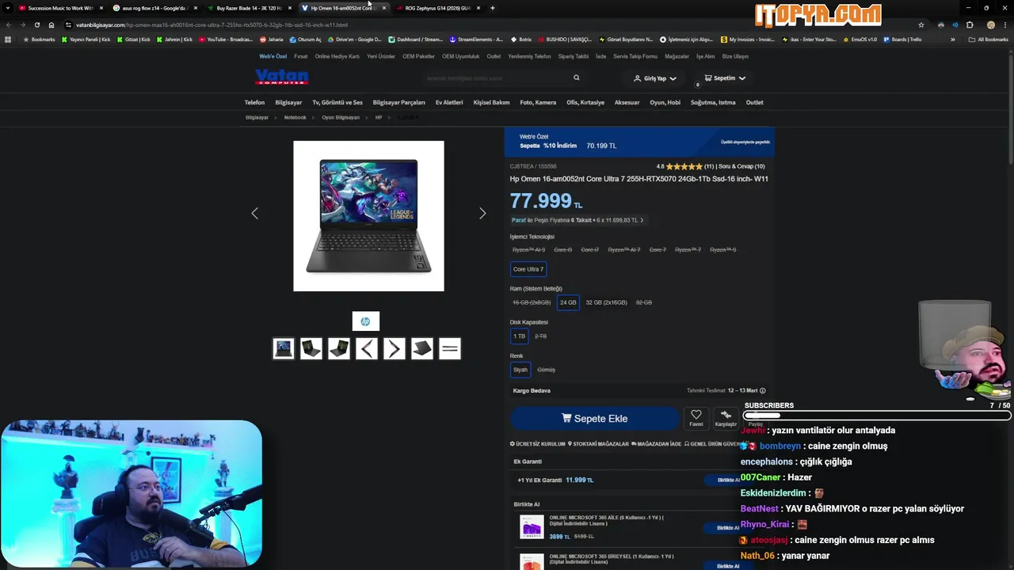Image resolution: width=1014 pixels, height=570 pixels.
Task: Click the first product thumbnail image
Action: point(284,348)
